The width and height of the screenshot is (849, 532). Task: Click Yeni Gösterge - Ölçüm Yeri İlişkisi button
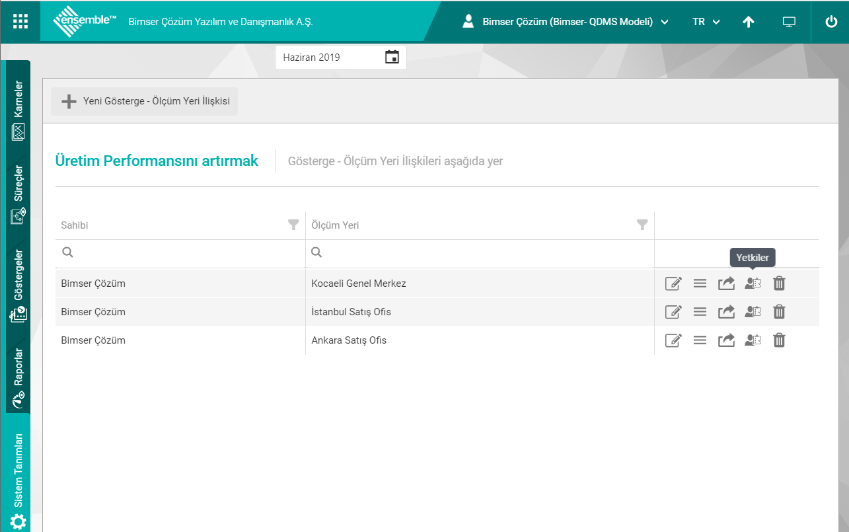pyautogui.click(x=145, y=102)
